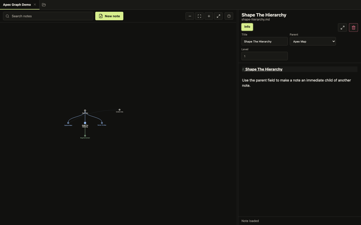Open the Parent dropdown showing Apex Map

(x=313, y=41)
